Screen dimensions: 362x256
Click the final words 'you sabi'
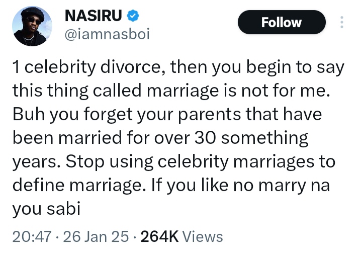click(x=46, y=208)
